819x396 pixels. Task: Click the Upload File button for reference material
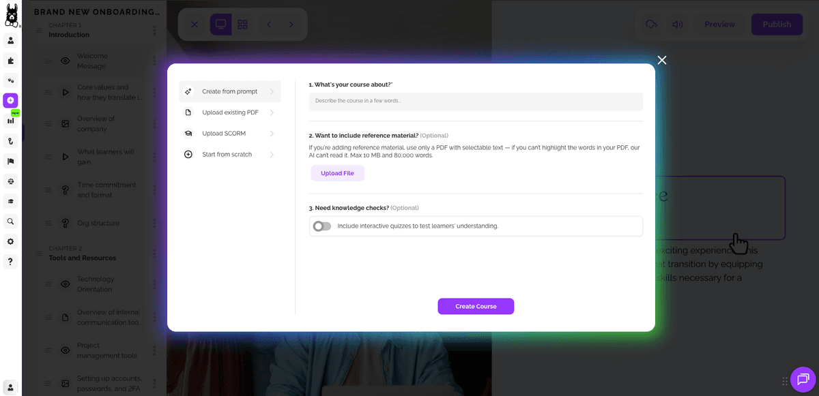(337, 173)
